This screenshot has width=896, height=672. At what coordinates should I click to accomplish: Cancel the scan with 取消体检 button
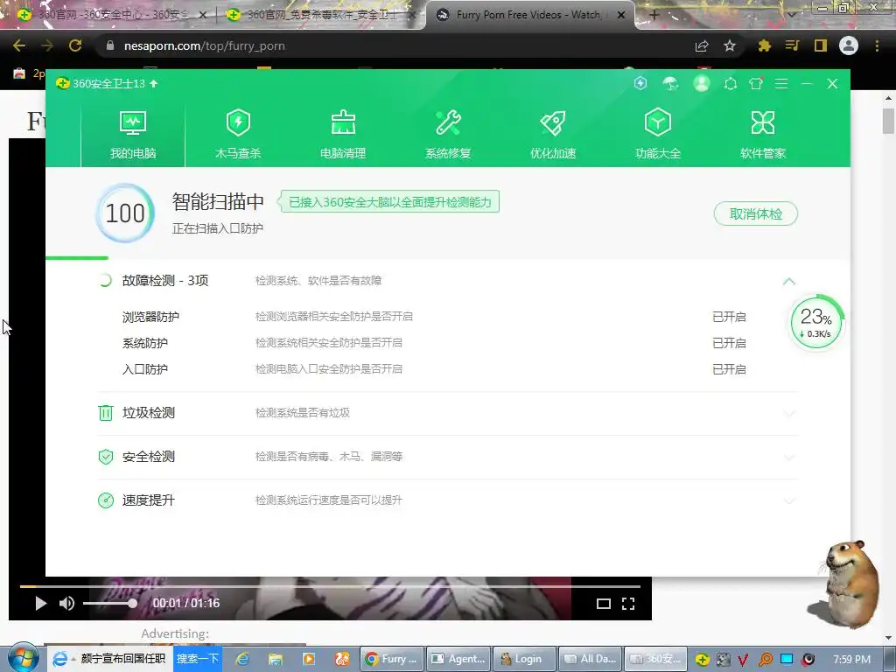coord(755,213)
